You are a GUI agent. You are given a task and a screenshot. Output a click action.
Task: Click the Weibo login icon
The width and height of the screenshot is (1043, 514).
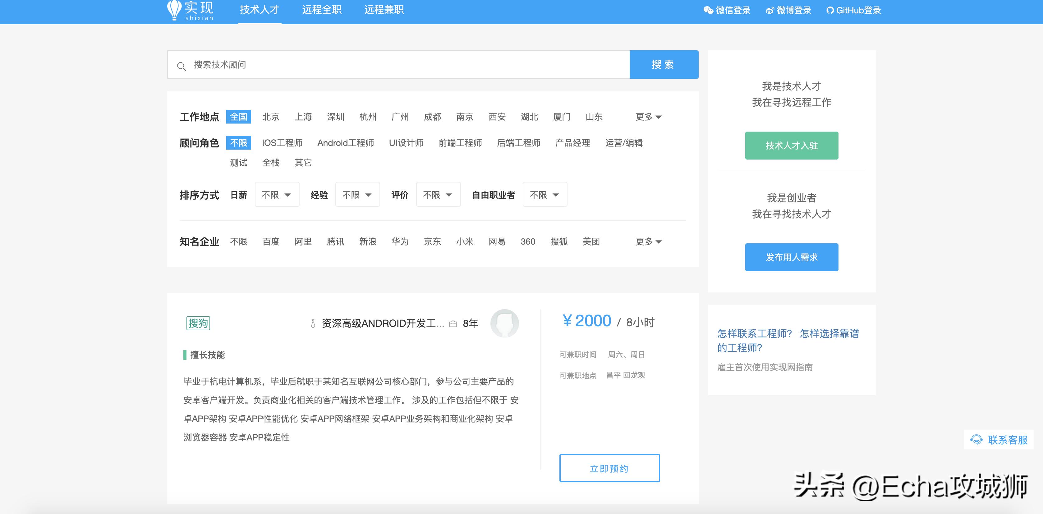[x=770, y=10]
